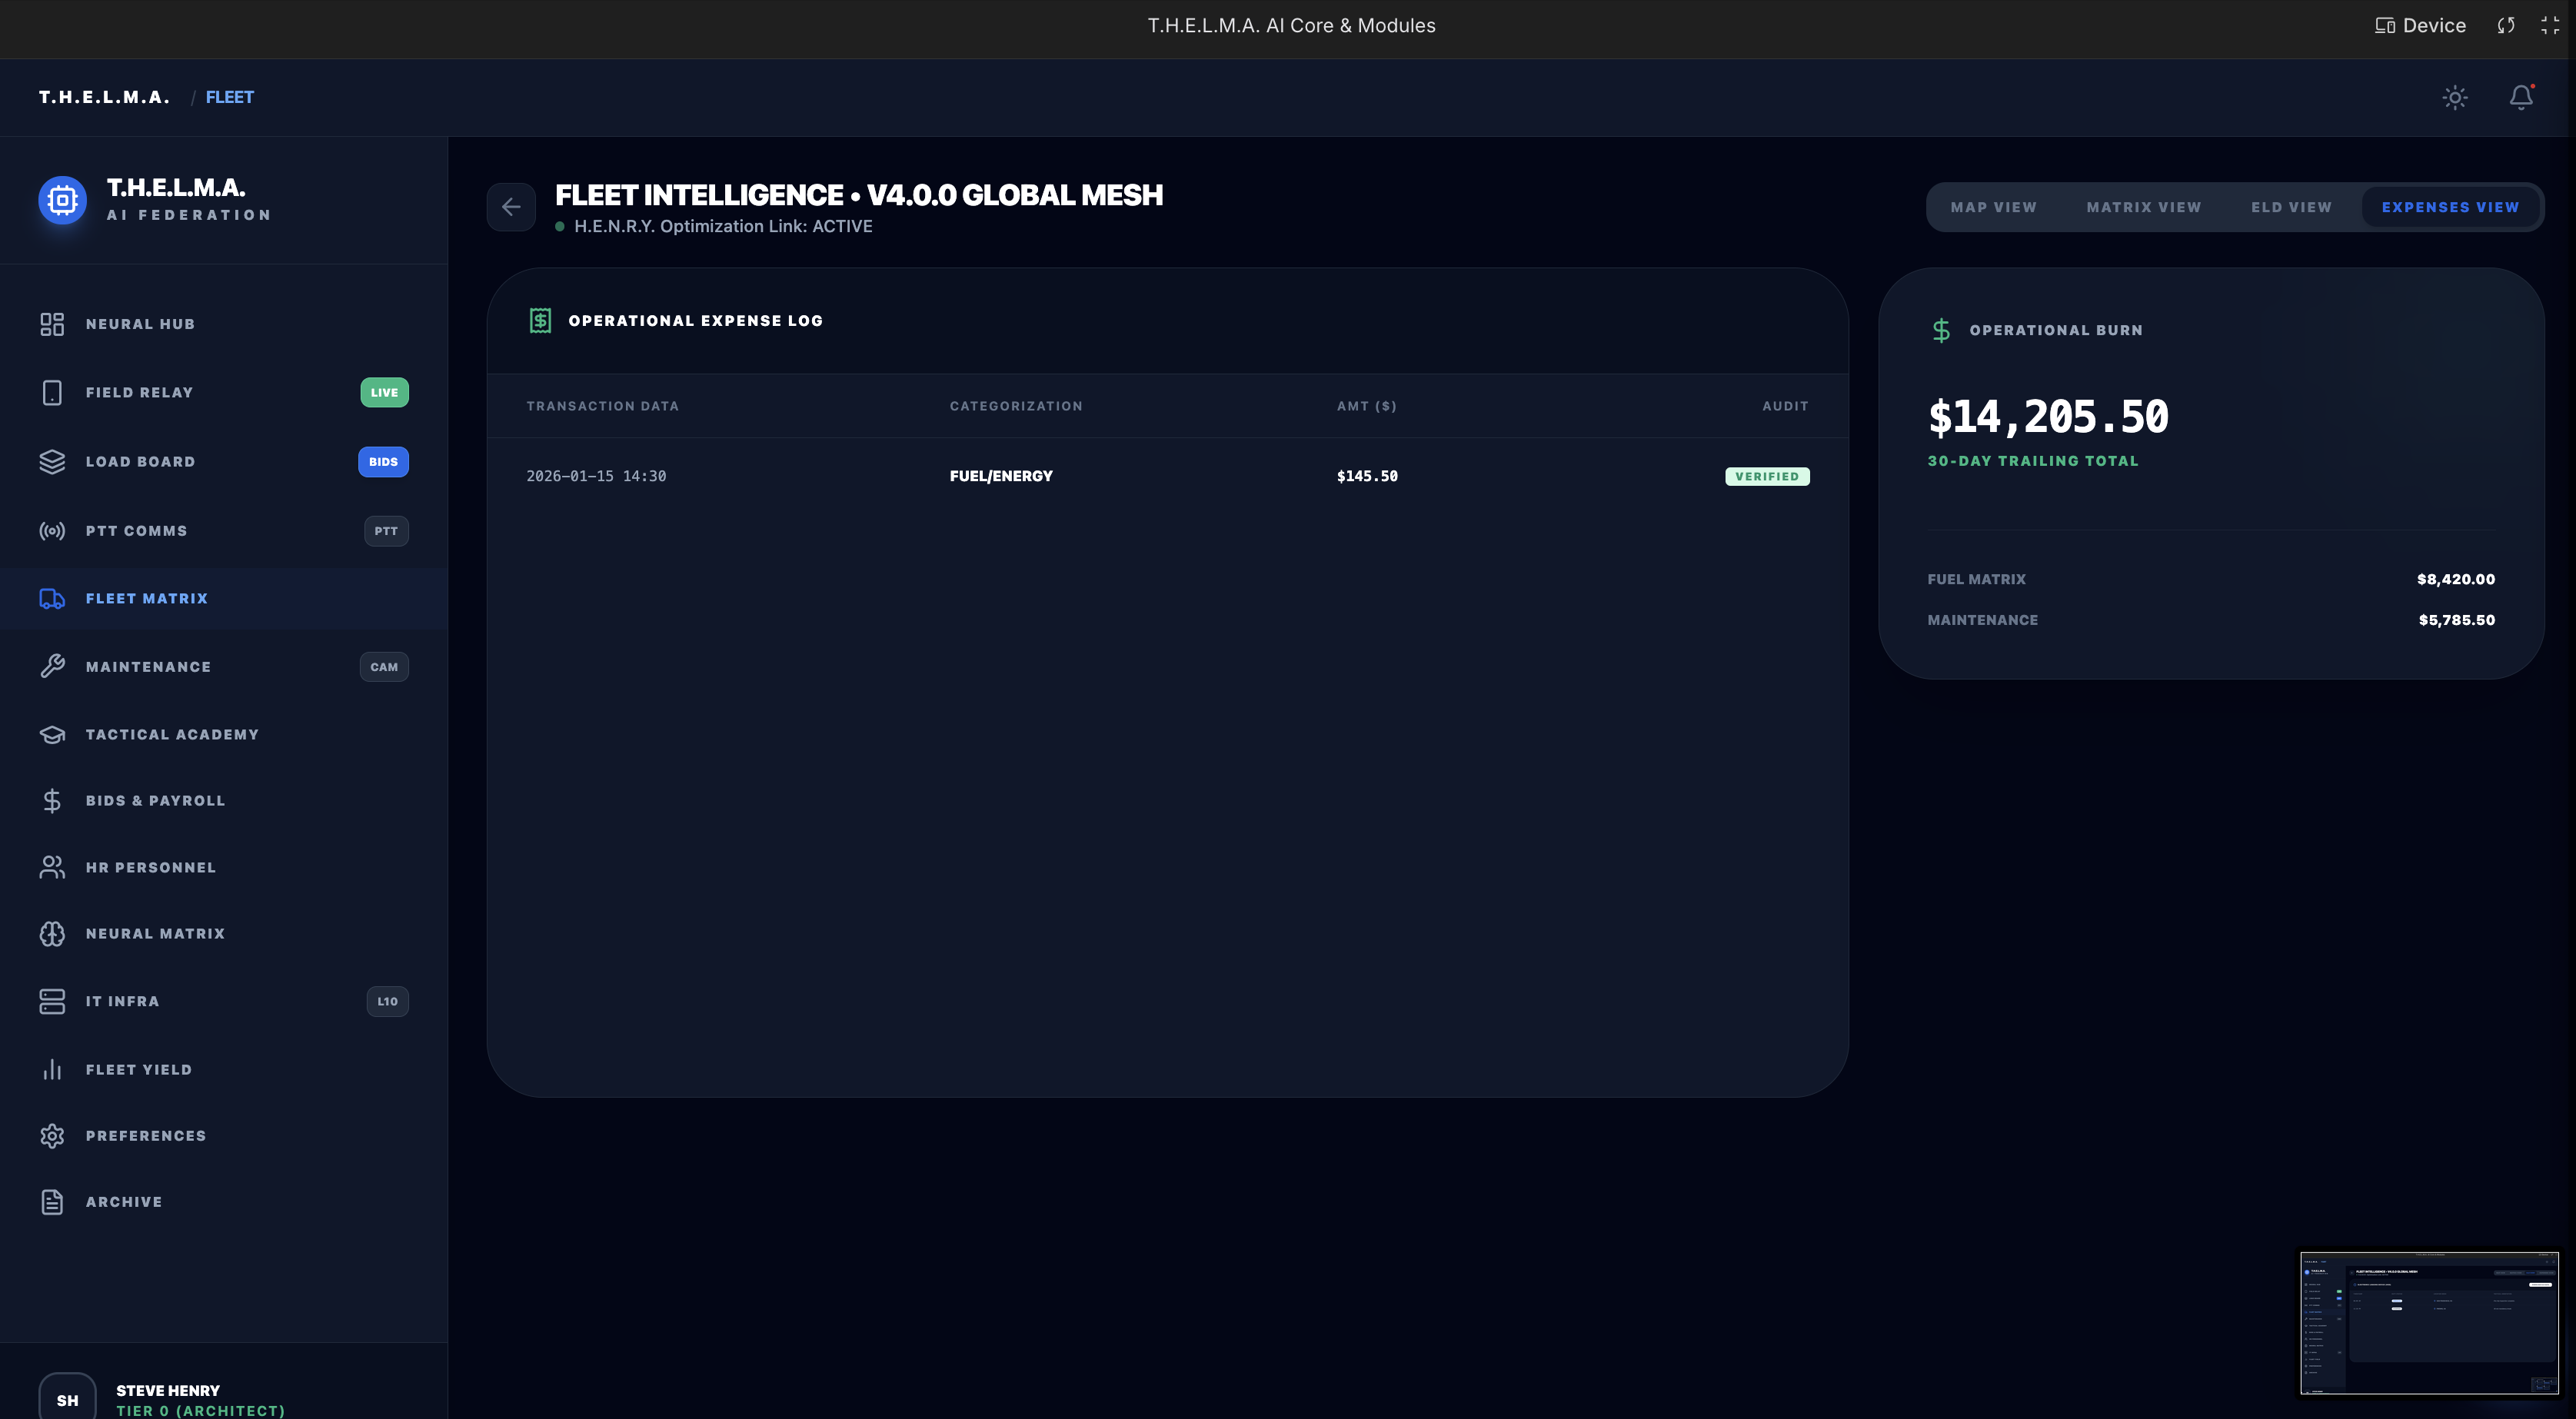Image resolution: width=2576 pixels, height=1419 pixels.
Task: Open Bids & Payroll menu item
Action: (x=155, y=801)
